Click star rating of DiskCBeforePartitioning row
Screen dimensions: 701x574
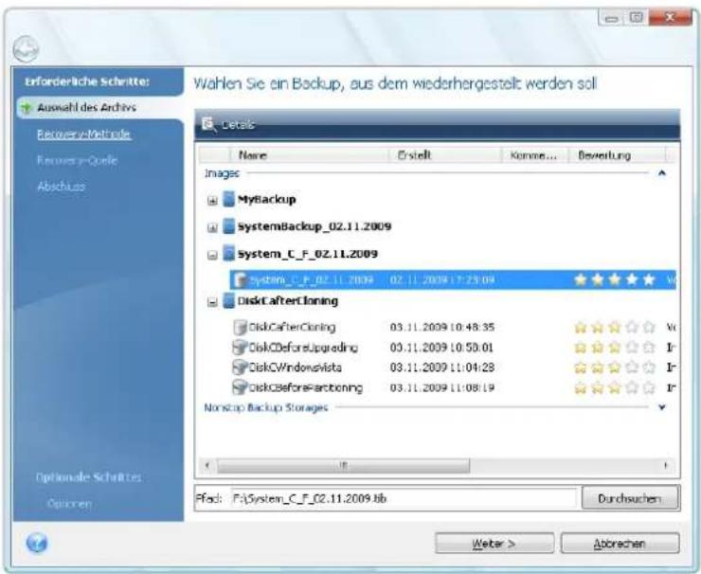click(615, 387)
